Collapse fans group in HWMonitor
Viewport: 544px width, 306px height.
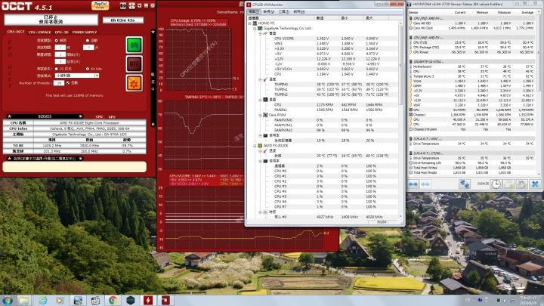click(x=260, y=100)
